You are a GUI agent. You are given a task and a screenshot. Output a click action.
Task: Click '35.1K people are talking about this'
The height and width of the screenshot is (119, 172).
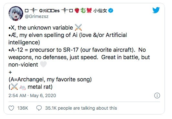click(x=81, y=108)
